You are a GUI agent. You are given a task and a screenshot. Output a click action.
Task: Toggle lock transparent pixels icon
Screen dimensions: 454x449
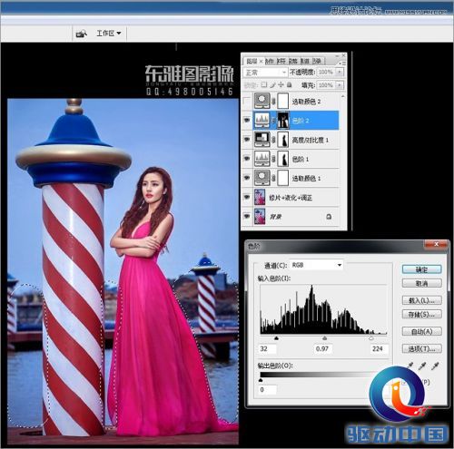coord(264,85)
